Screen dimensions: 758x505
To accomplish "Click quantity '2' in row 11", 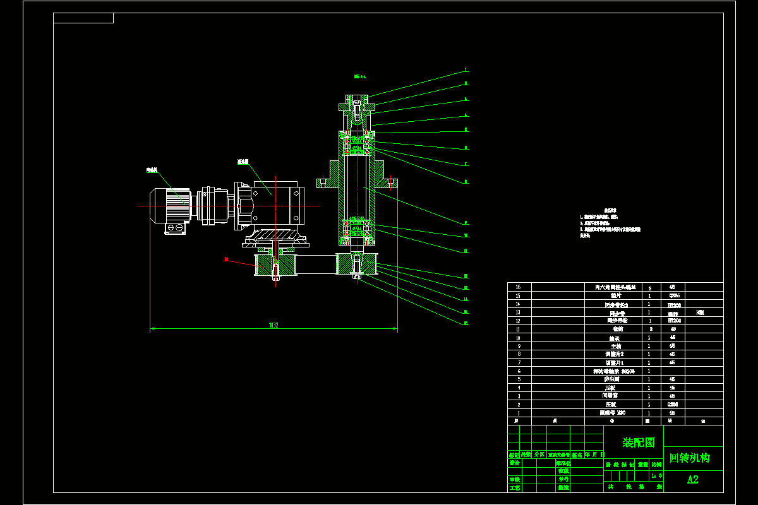I will coord(650,329).
